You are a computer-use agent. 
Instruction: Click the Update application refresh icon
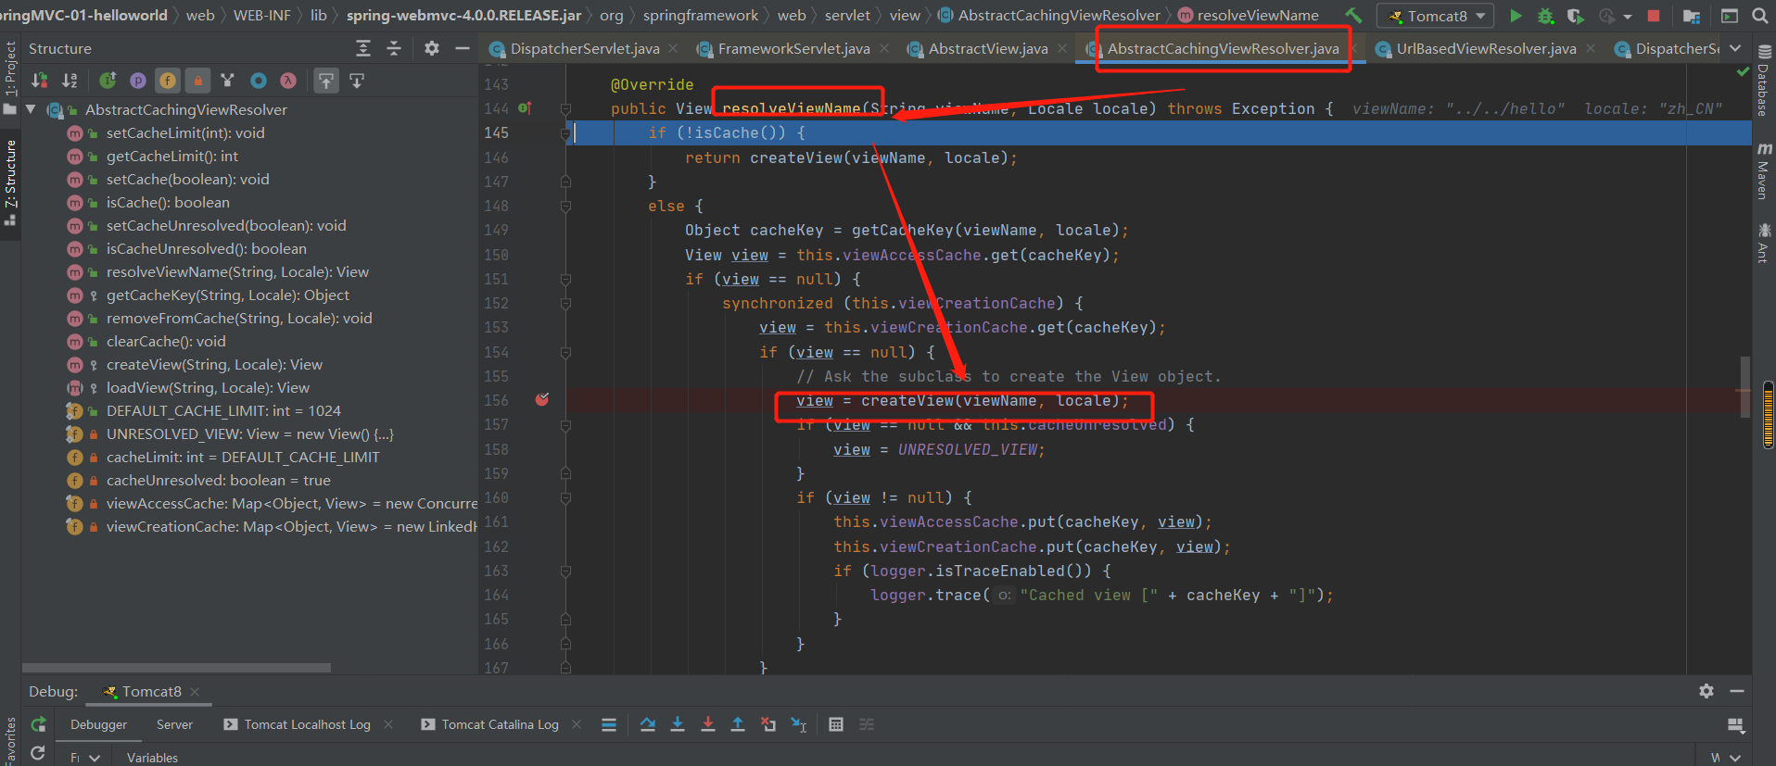click(x=38, y=753)
